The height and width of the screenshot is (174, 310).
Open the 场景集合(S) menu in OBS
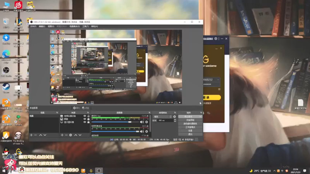tap(74, 26)
